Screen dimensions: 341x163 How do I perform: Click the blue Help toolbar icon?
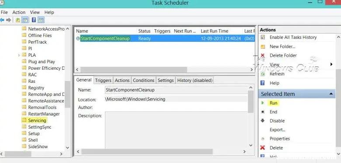pyautogui.click(x=34, y=20)
